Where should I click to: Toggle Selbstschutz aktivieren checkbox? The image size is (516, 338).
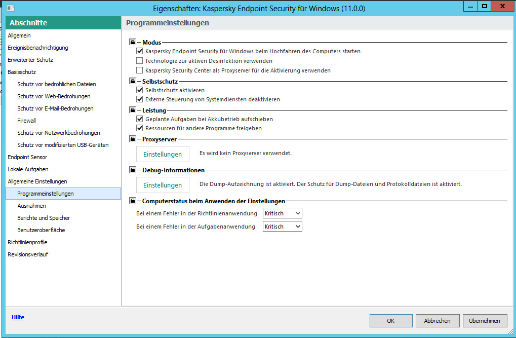point(140,90)
